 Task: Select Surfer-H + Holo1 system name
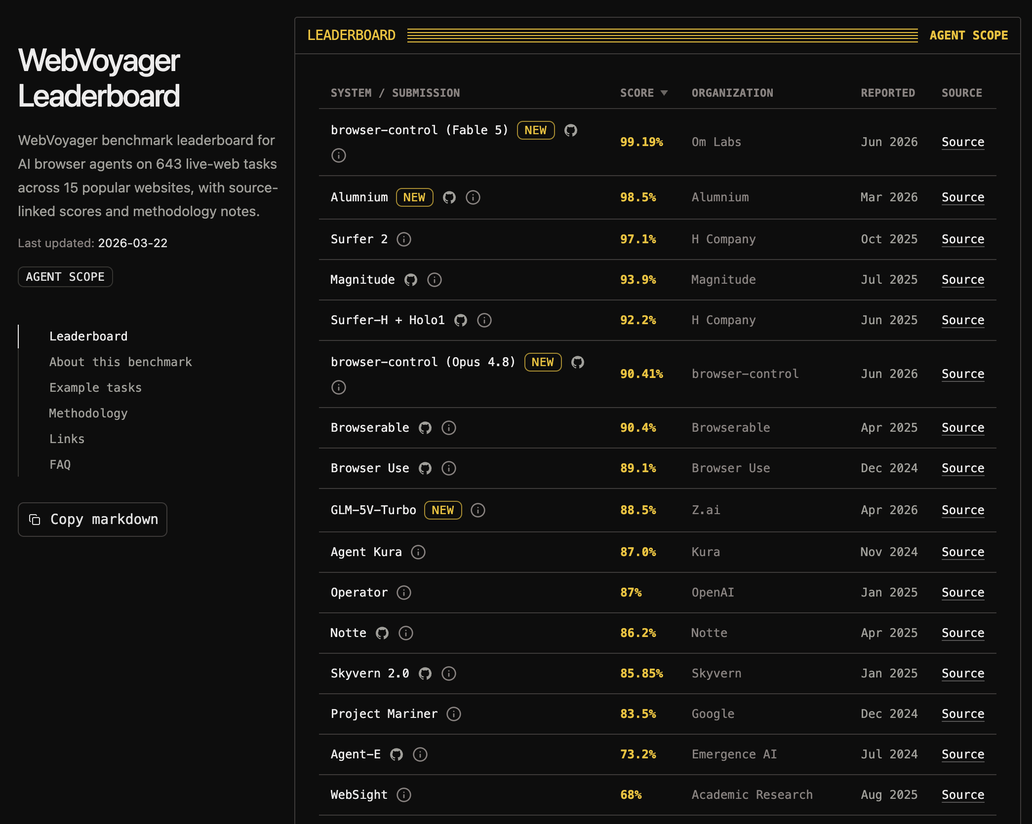[388, 320]
